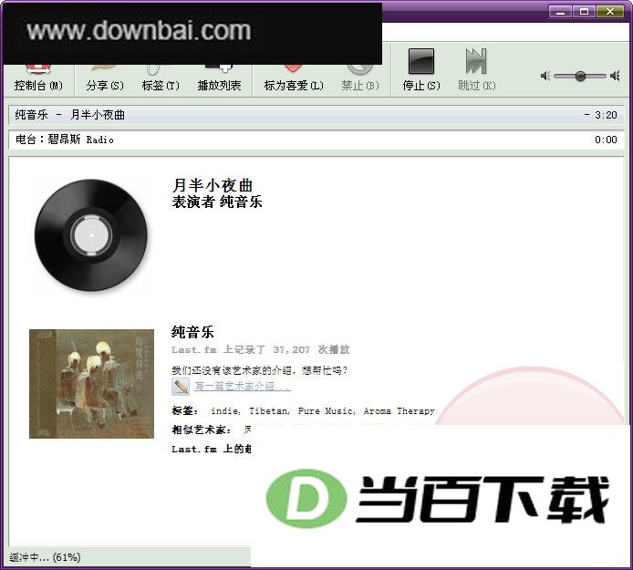The image size is (633, 570).
Task: Maximize the player window
Action: (x=584, y=12)
